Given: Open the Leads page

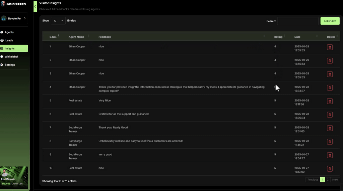Looking at the screenshot, I should point(9,40).
